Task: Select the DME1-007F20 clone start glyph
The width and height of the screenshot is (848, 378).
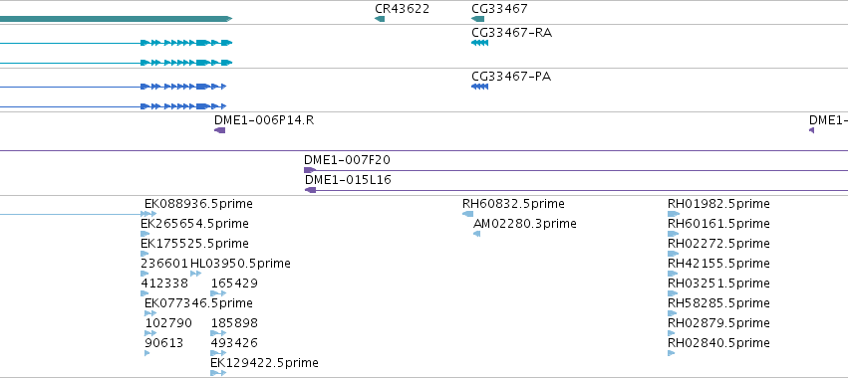Action: [310, 170]
